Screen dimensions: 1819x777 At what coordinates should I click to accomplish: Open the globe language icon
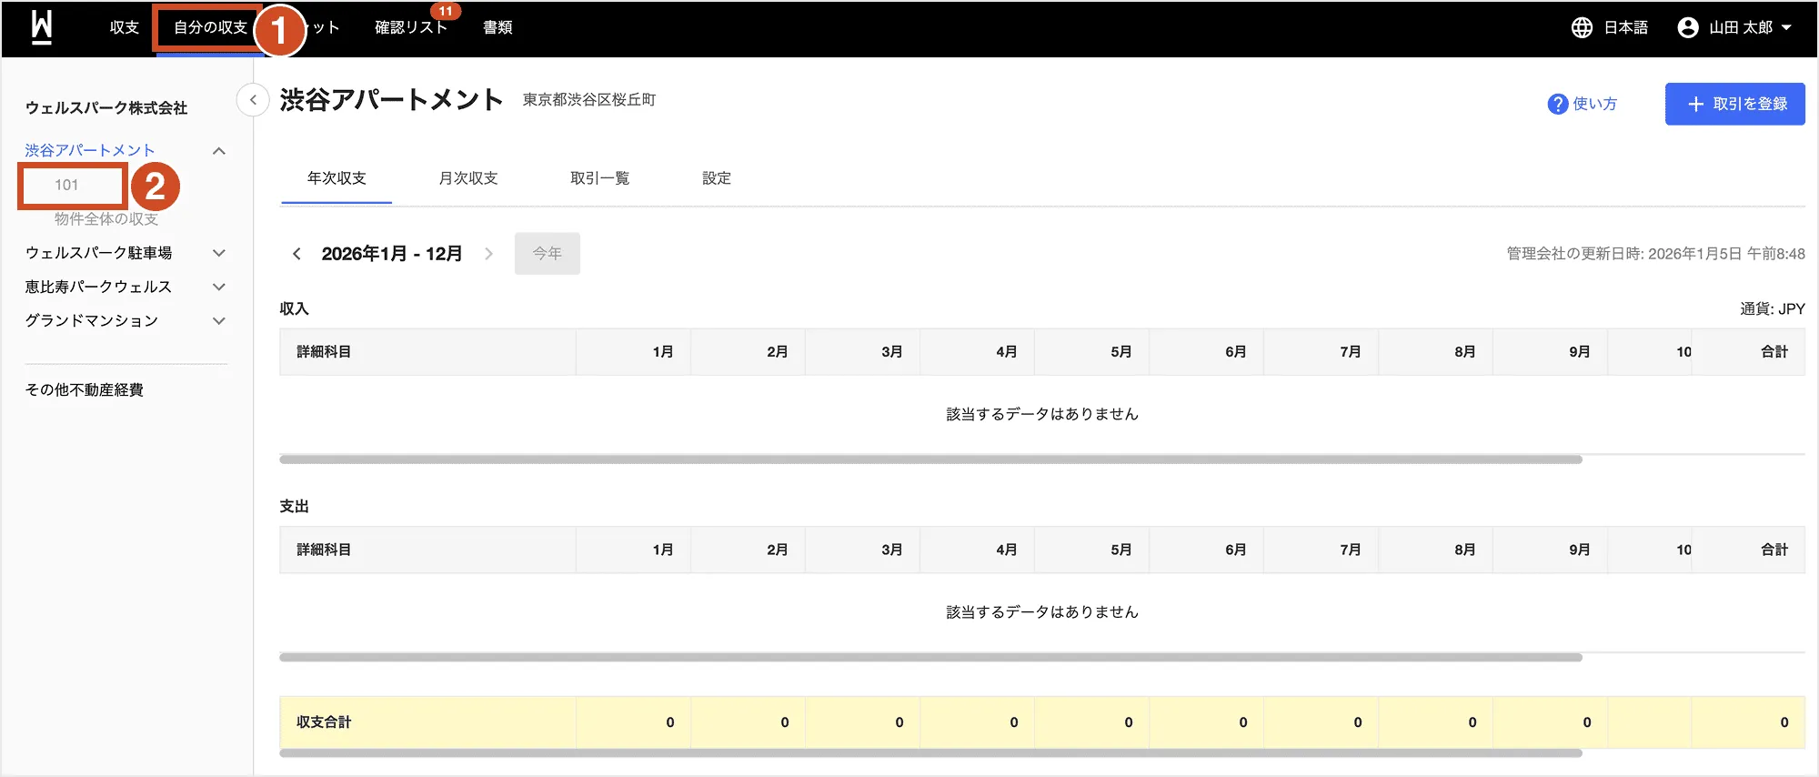(x=1582, y=27)
